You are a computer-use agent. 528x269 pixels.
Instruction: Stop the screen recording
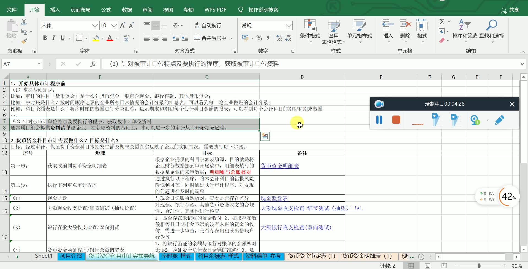coord(396,120)
